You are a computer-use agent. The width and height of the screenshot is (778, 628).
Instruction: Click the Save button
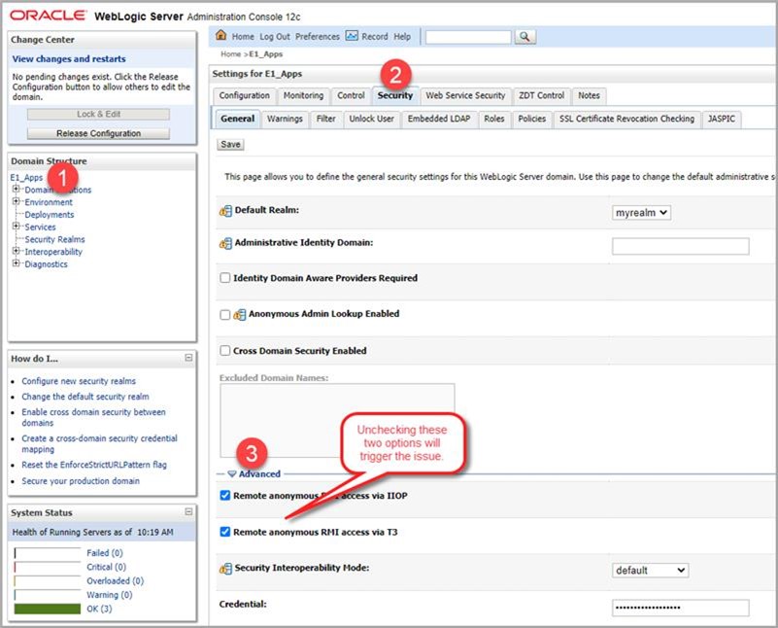(230, 145)
